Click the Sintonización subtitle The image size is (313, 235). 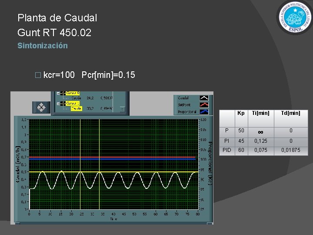(x=43, y=46)
